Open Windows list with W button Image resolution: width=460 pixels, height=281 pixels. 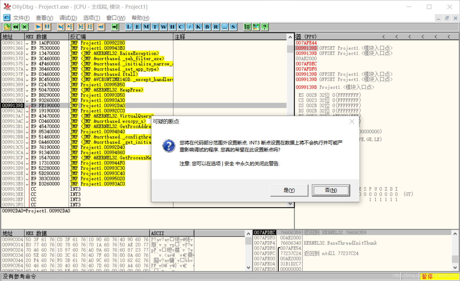(164, 27)
